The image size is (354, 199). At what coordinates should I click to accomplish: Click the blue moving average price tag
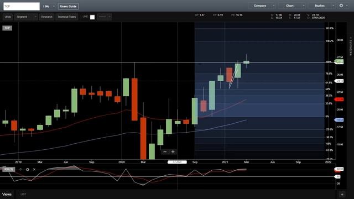(339, 120)
